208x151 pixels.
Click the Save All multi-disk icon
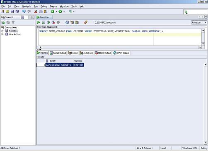17,12
